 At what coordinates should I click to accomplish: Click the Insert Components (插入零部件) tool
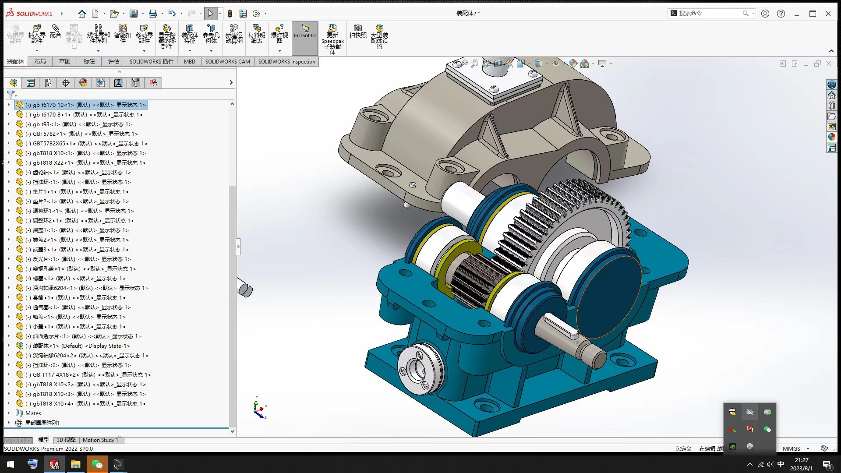[x=37, y=34]
